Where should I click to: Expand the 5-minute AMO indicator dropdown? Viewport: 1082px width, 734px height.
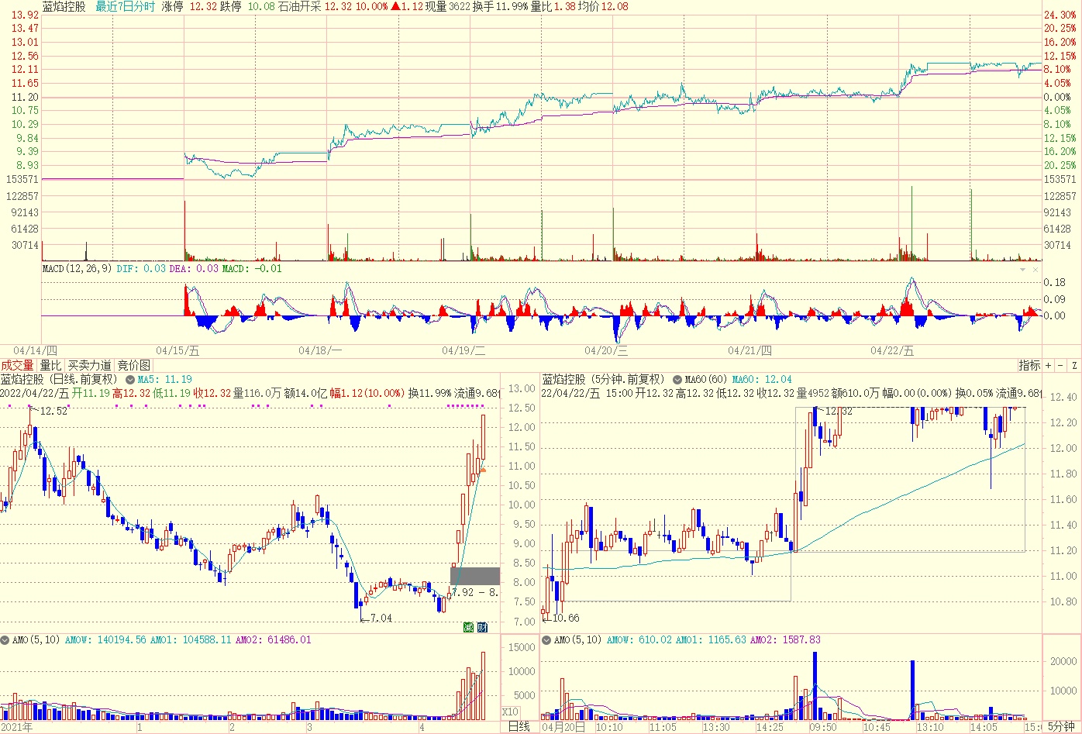[x=547, y=640]
